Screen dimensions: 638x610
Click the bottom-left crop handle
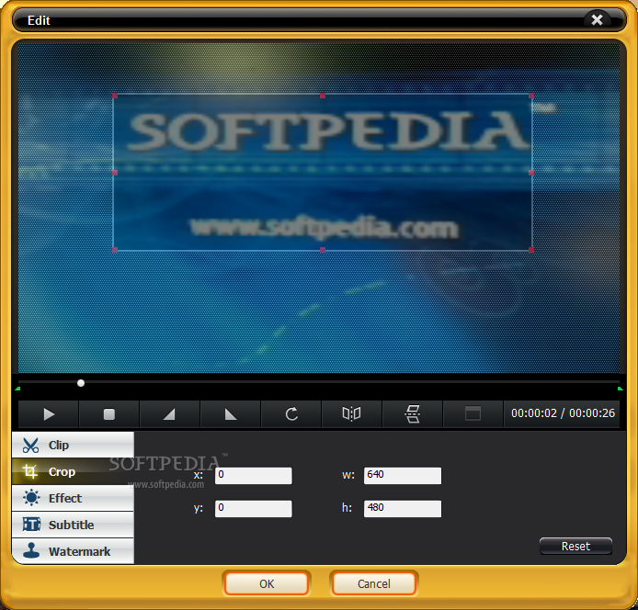point(115,250)
